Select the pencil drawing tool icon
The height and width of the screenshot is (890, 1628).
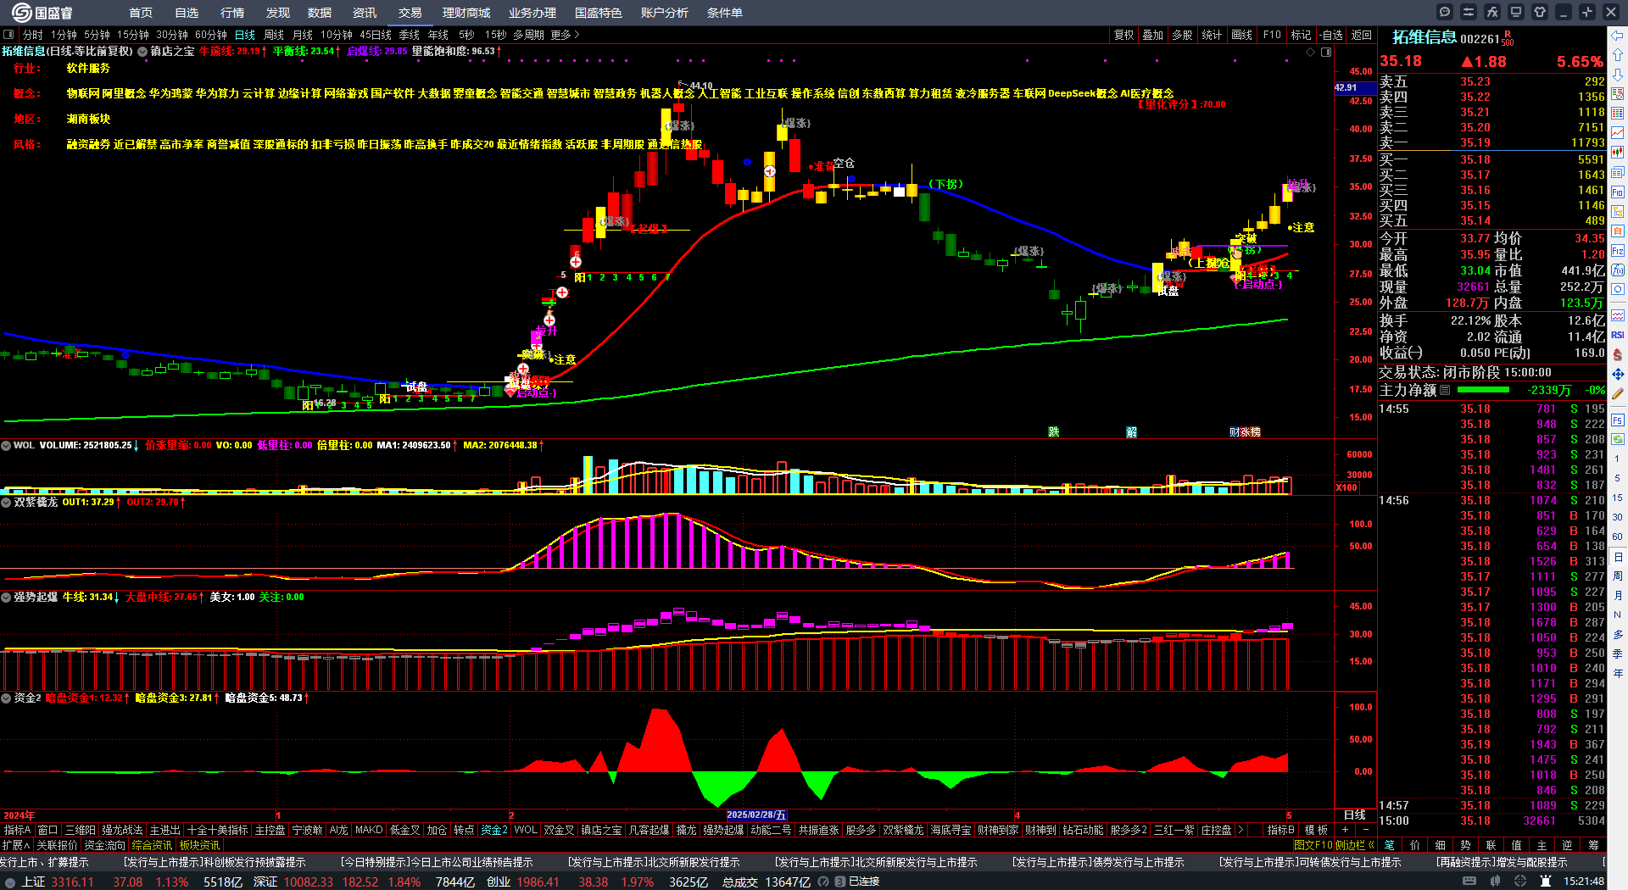point(1618,393)
